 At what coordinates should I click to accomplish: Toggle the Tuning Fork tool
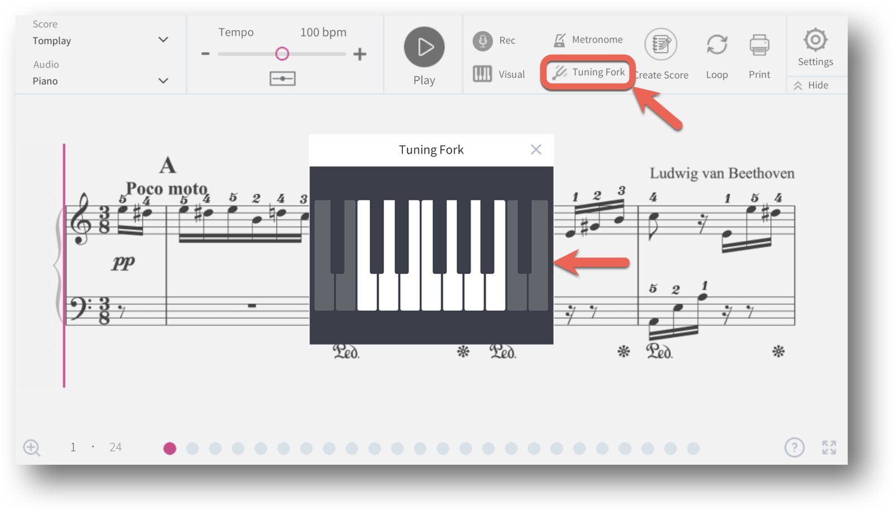[x=588, y=72]
